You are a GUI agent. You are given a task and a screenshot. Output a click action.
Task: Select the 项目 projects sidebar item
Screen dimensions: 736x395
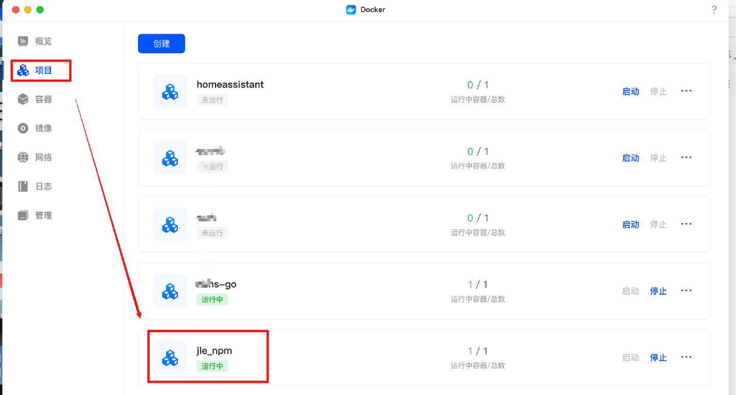[35, 71]
